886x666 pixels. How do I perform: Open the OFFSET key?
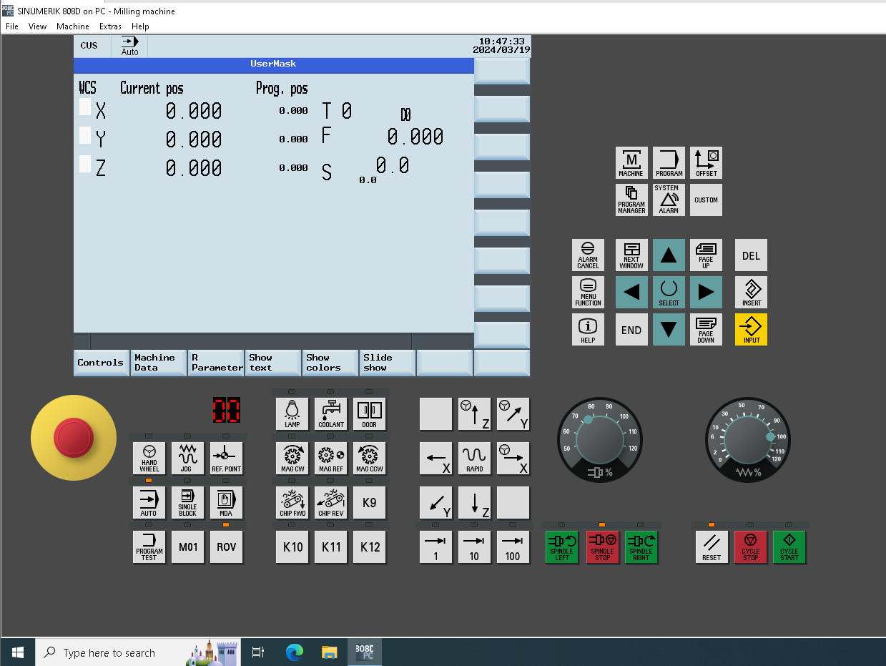pos(706,163)
